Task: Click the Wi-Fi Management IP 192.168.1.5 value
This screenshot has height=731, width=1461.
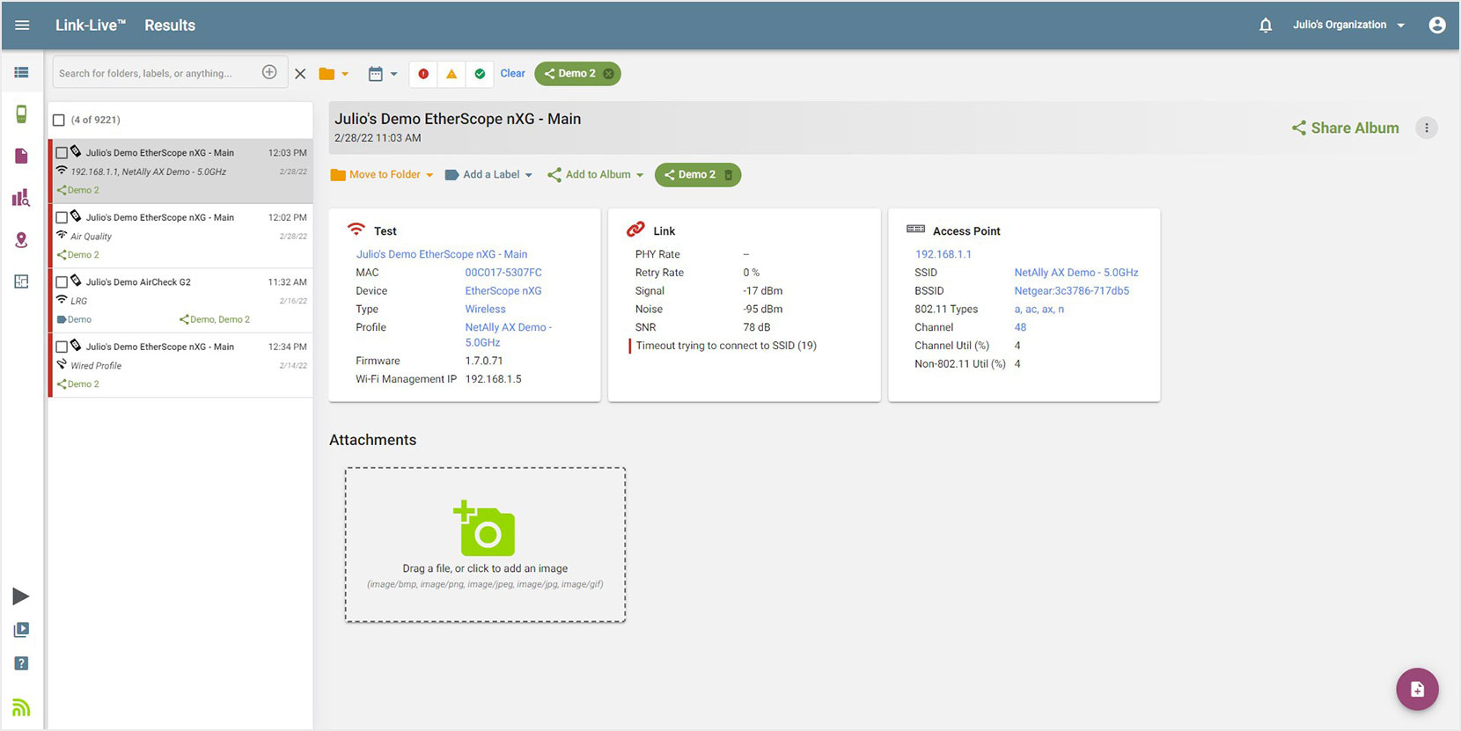Action: click(x=493, y=379)
